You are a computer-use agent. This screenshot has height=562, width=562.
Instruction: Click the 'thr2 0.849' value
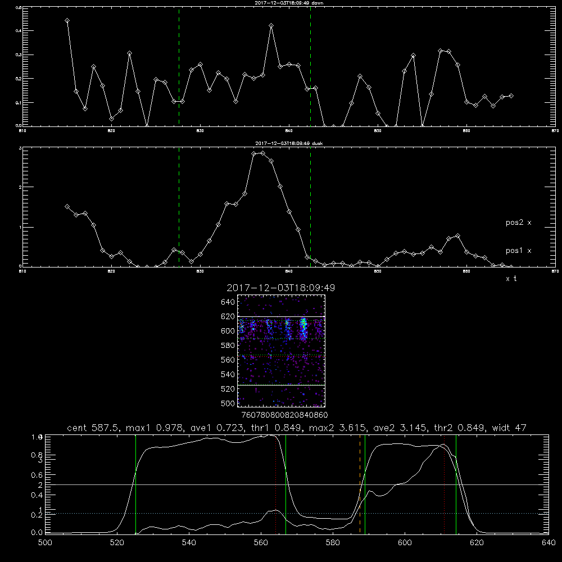(x=460, y=428)
